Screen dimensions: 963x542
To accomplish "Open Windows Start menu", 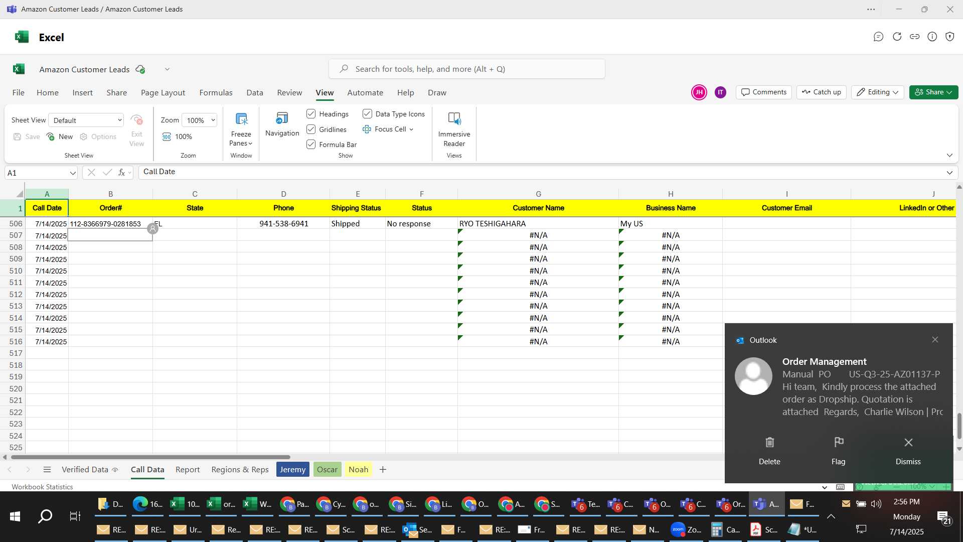I will (15, 516).
